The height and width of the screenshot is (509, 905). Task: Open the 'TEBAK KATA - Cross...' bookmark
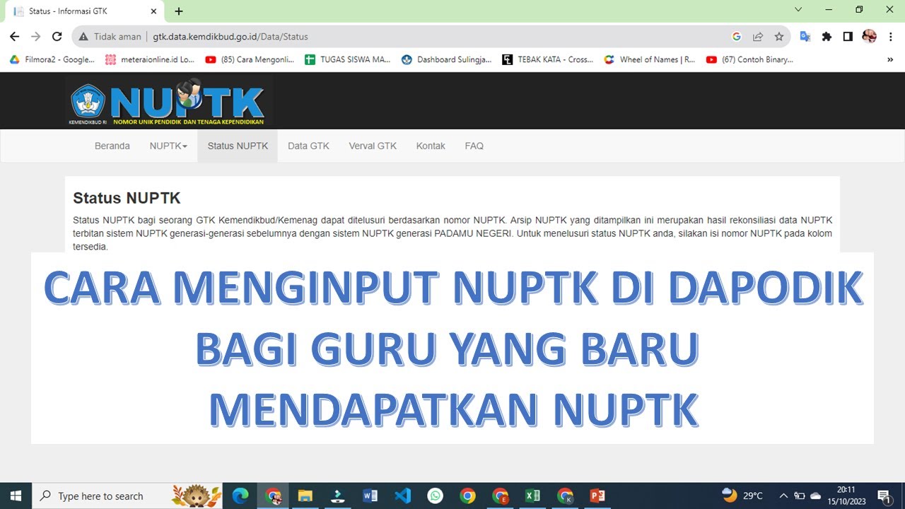[548, 60]
